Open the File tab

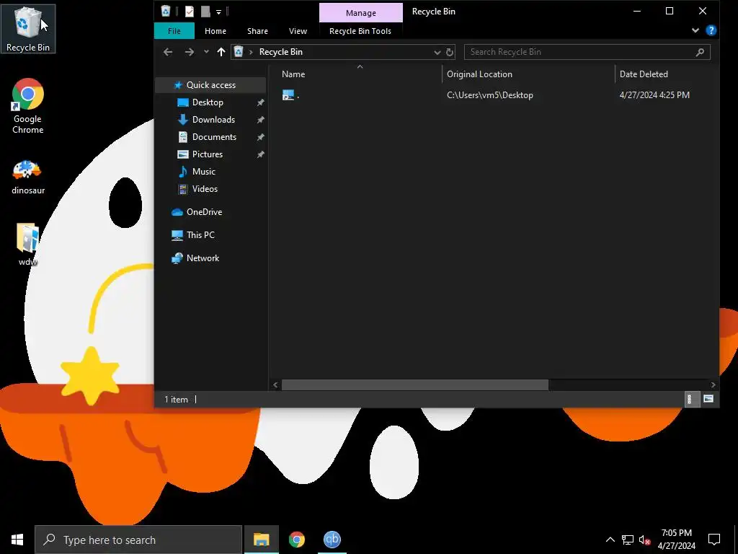pos(174,31)
